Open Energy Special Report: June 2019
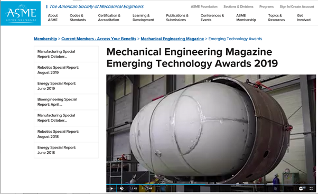 coord(67,86)
